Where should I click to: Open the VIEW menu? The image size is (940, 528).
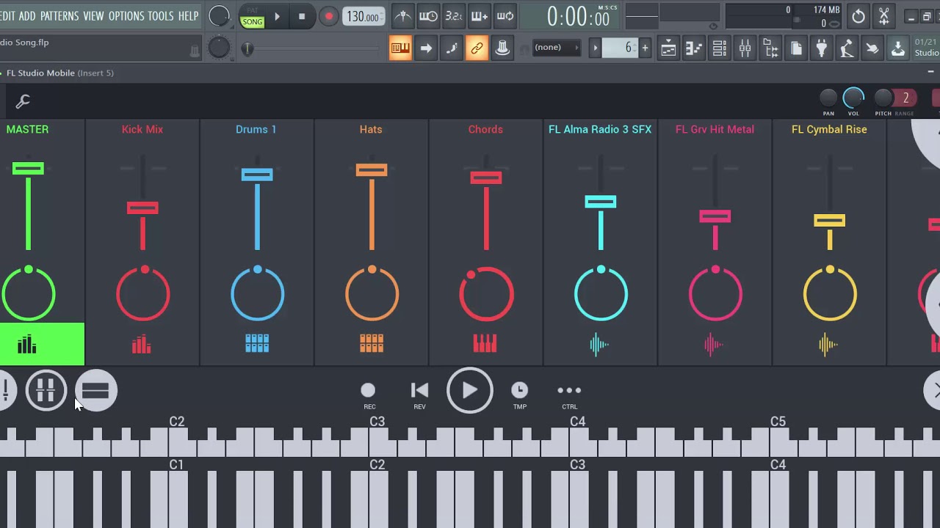93,16
